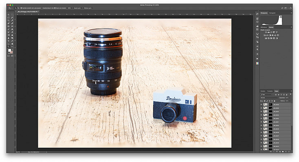Switch to the Histograma panel tab
The width and height of the screenshot is (299, 162).
coord(264,13)
